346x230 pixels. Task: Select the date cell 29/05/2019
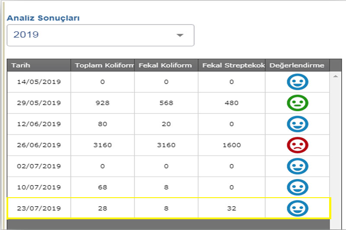pos(39,103)
